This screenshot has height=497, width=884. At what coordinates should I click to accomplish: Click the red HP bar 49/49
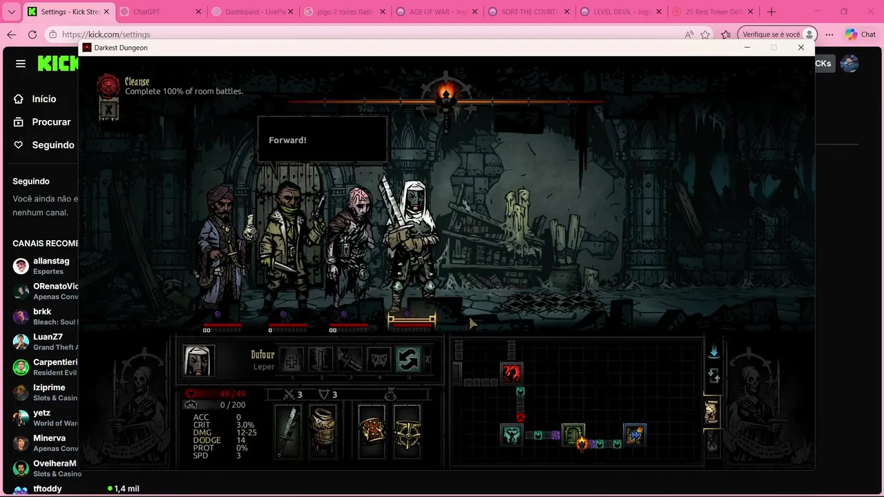coord(215,394)
